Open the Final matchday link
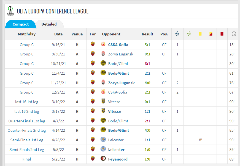 (x=27, y=159)
